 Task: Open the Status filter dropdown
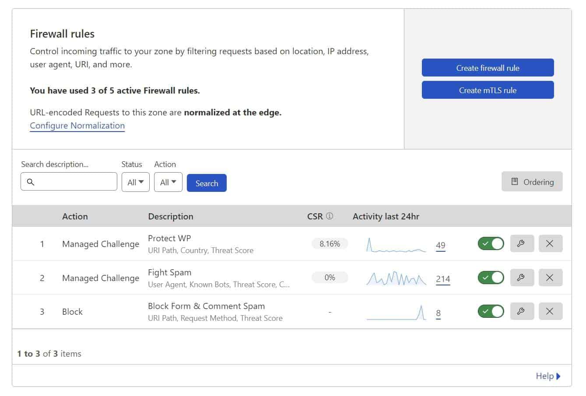pyautogui.click(x=136, y=182)
